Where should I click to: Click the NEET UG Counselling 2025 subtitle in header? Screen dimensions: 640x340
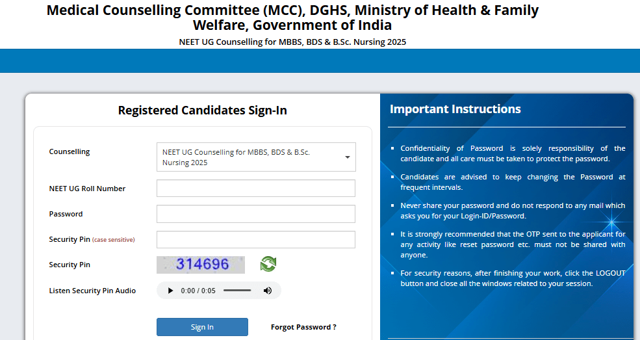[292, 42]
